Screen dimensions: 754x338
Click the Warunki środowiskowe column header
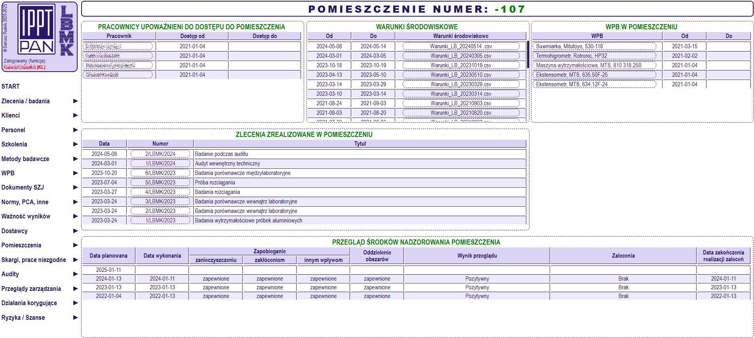click(x=461, y=36)
